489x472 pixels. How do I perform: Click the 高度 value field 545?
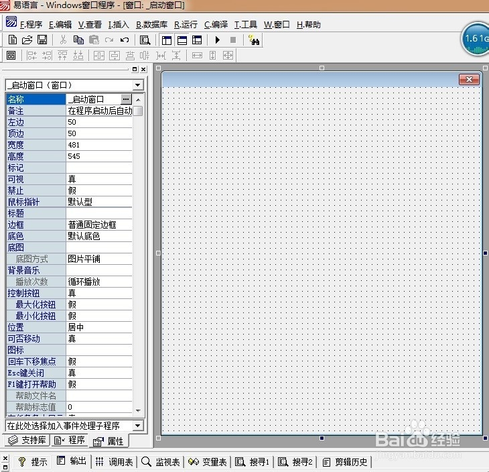pos(99,156)
